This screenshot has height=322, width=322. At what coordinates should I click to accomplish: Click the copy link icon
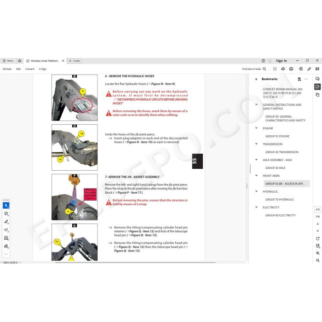tap(309, 69)
